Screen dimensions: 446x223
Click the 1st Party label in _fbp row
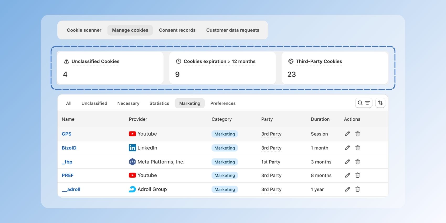coord(271,162)
